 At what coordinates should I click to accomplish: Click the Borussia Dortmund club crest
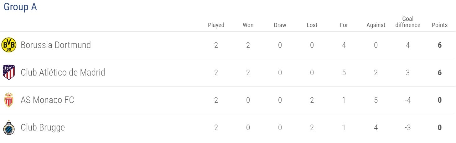pos(9,45)
